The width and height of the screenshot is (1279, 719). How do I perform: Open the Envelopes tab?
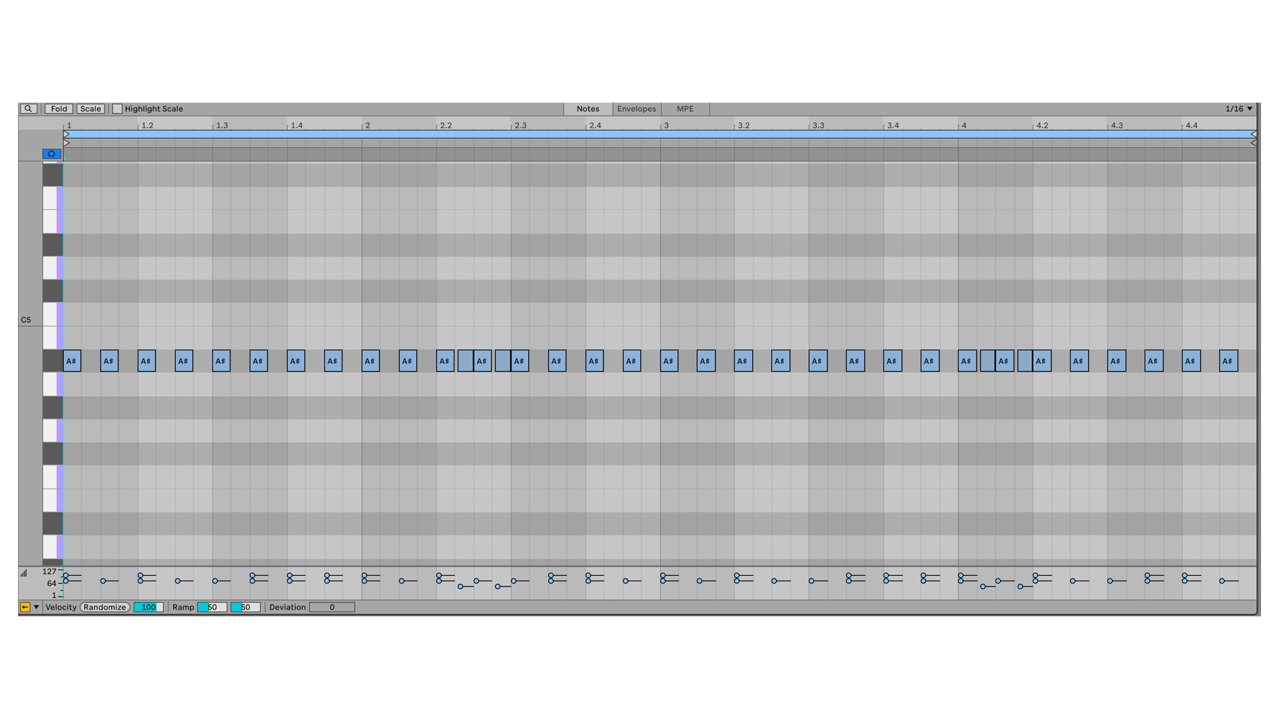click(637, 109)
